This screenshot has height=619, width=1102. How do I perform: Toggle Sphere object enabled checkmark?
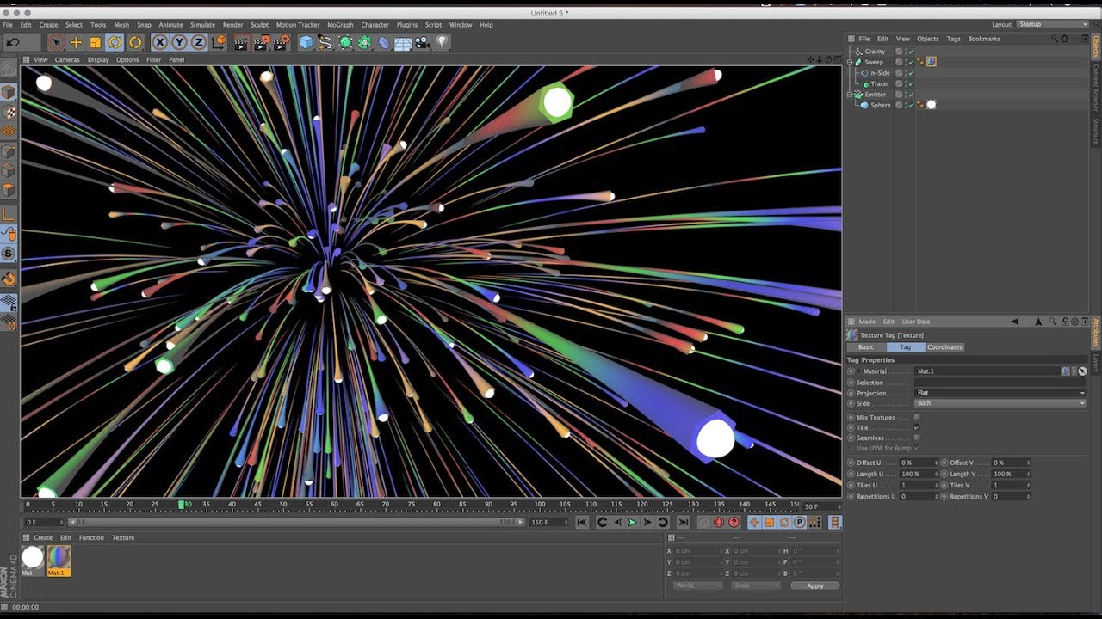910,105
